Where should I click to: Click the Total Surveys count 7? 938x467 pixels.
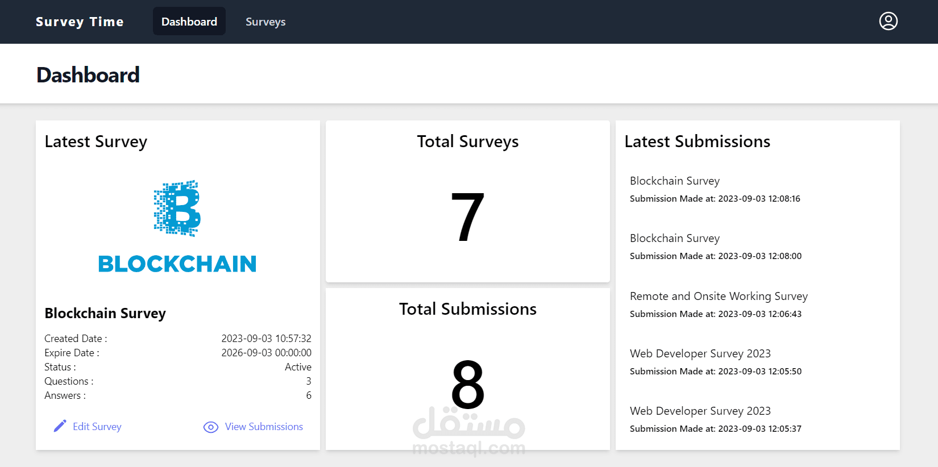468,217
